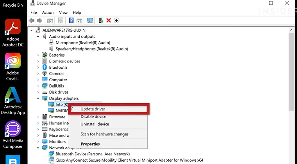Viewport: 297px width, 164px height.
Task: Click the red X Uninstall device icon
Action: click(x=109, y=20)
